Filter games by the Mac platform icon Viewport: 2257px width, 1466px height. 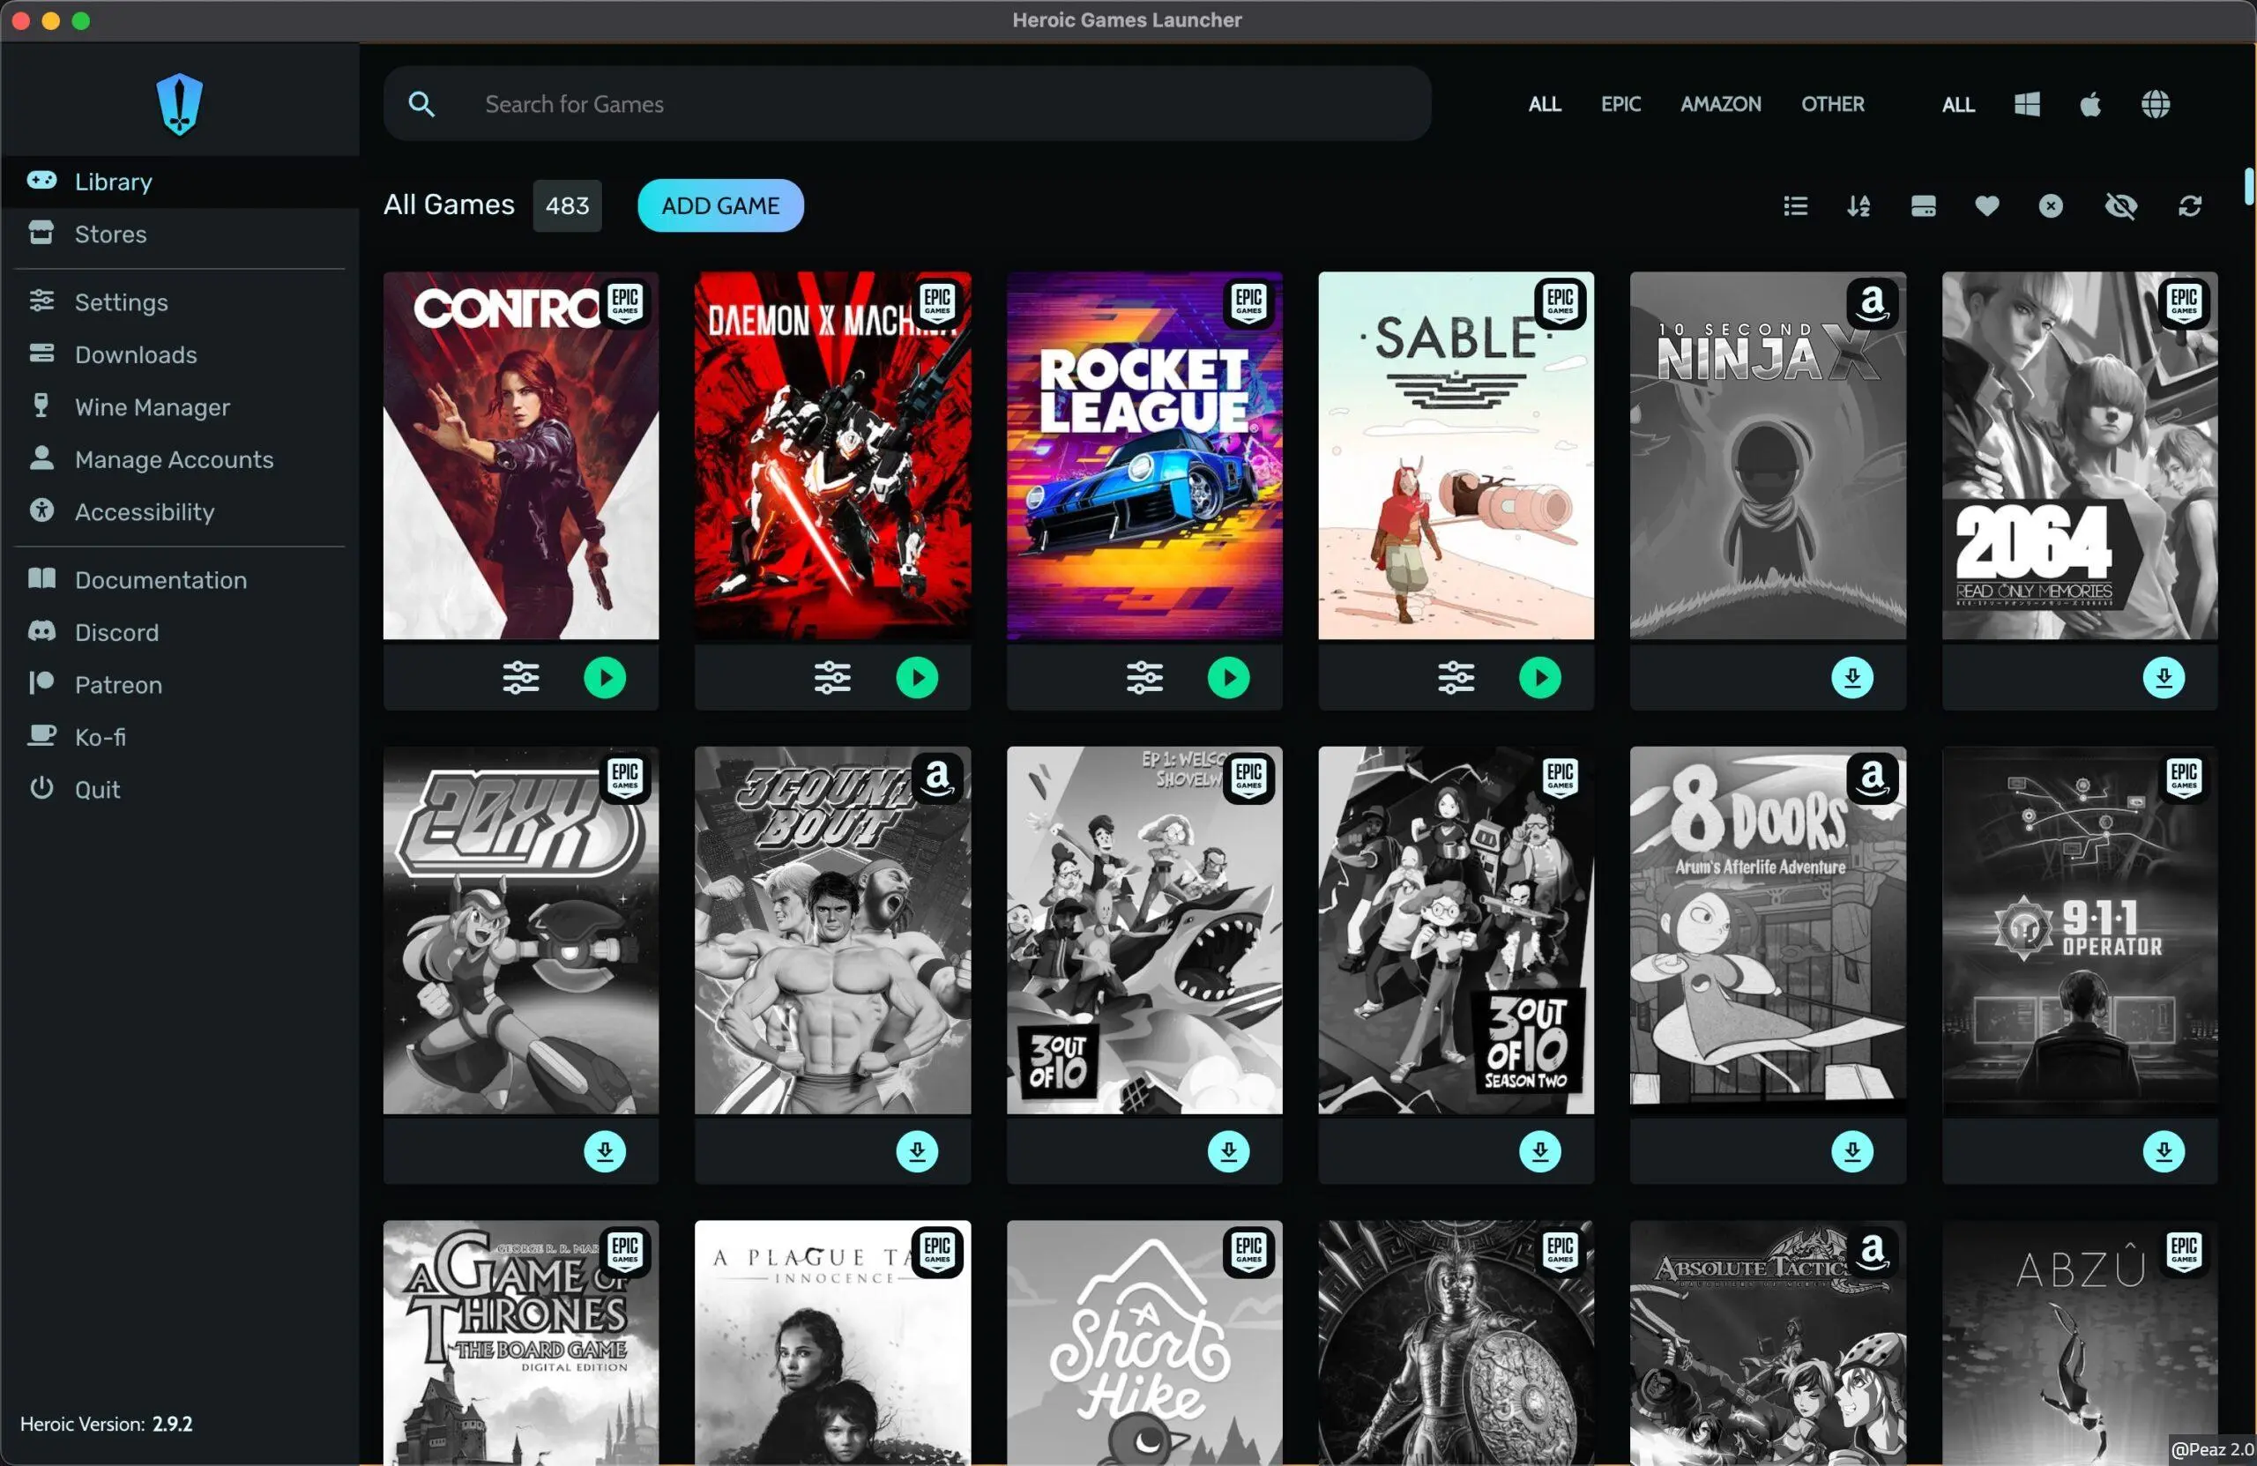point(2090,104)
